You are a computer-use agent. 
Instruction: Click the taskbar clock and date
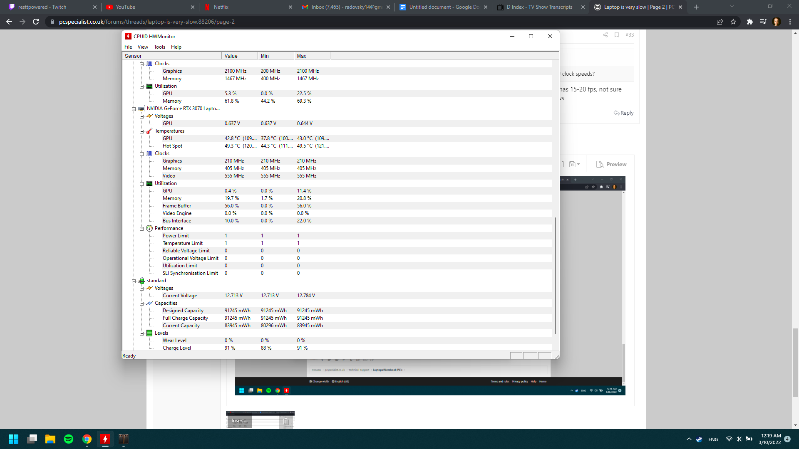tap(770, 439)
